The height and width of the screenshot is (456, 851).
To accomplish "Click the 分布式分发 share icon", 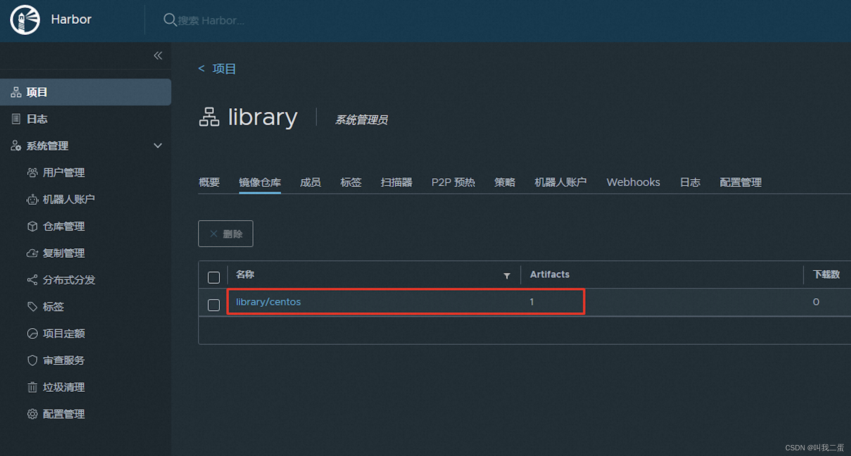I will pyautogui.click(x=32, y=280).
